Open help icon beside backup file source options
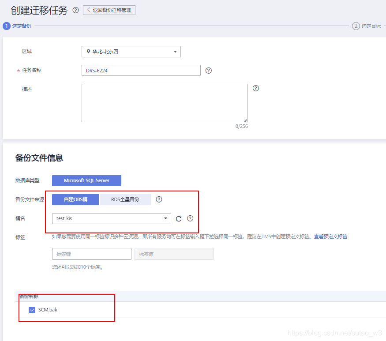The image size is (386, 341). click(159, 199)
